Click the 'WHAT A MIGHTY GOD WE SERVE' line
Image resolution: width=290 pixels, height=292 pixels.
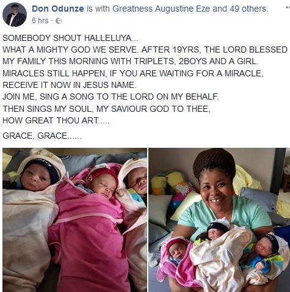click(145, 49)
